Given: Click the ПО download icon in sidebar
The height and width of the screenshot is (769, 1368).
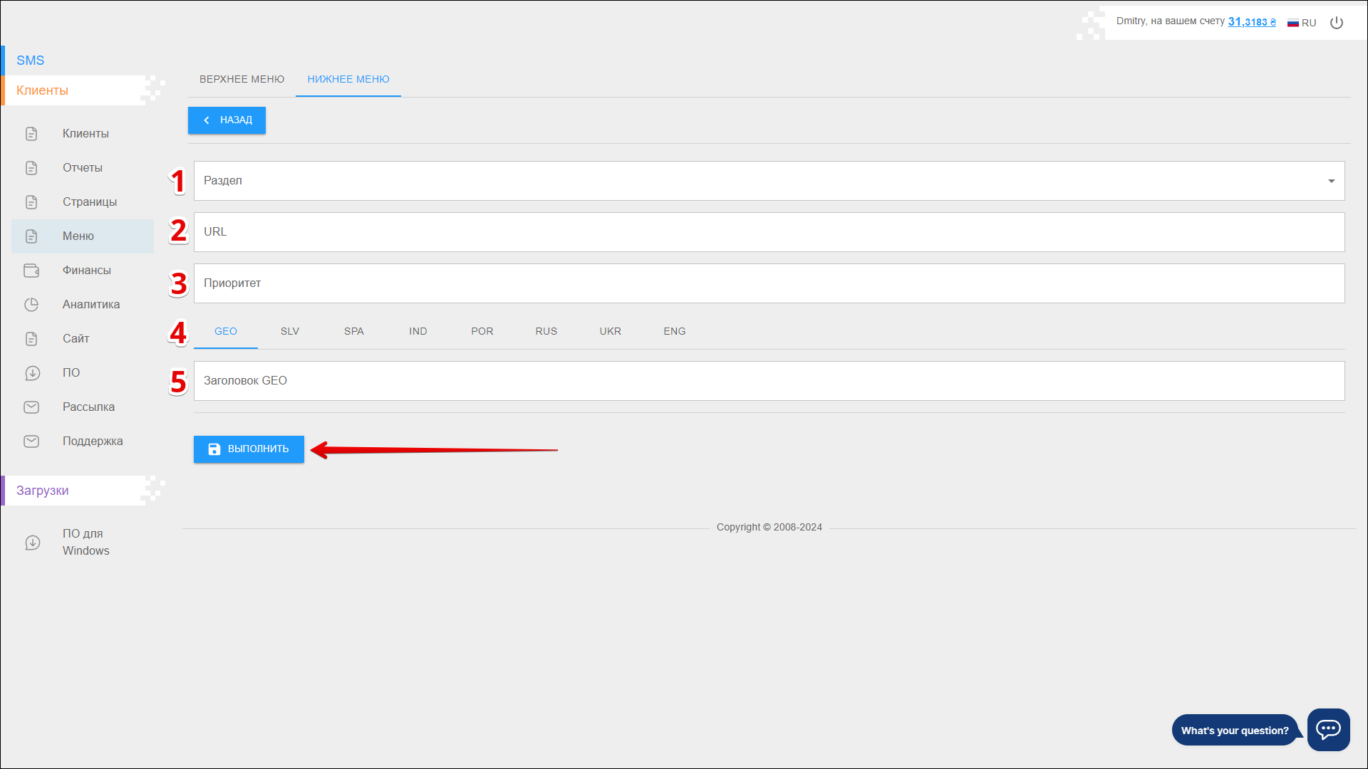Looking at the screenshot, I should click(x=31, y=373).
